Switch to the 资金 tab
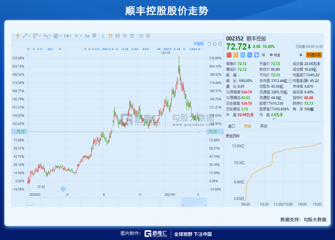The width and height of the screenshot is (335, 240). [247, 126]
